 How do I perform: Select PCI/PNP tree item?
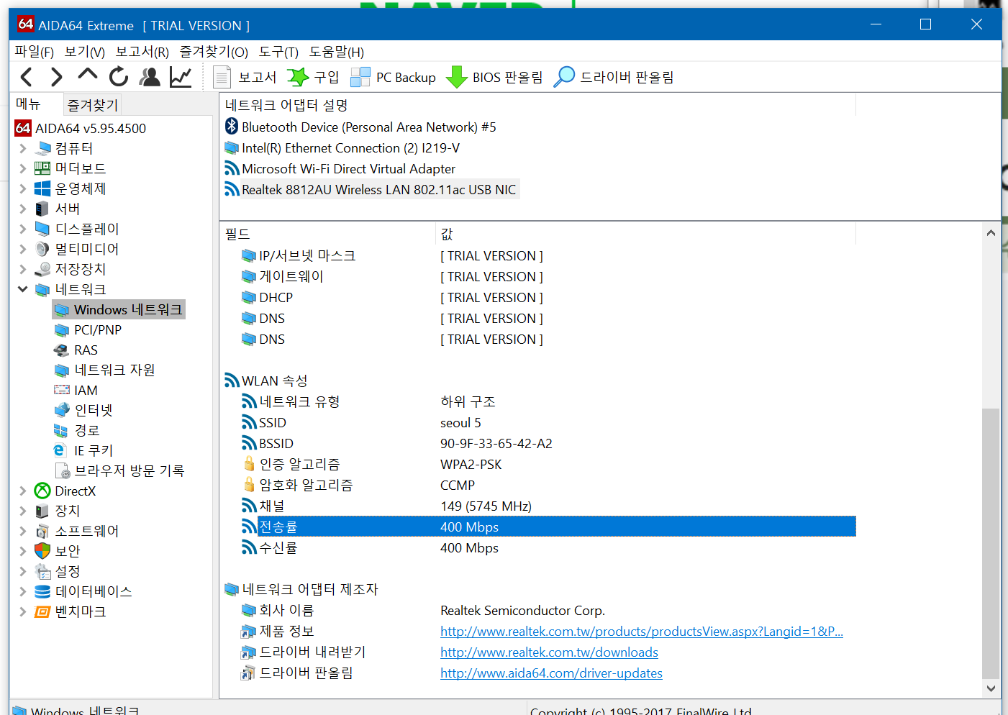(x=88, y=329)
